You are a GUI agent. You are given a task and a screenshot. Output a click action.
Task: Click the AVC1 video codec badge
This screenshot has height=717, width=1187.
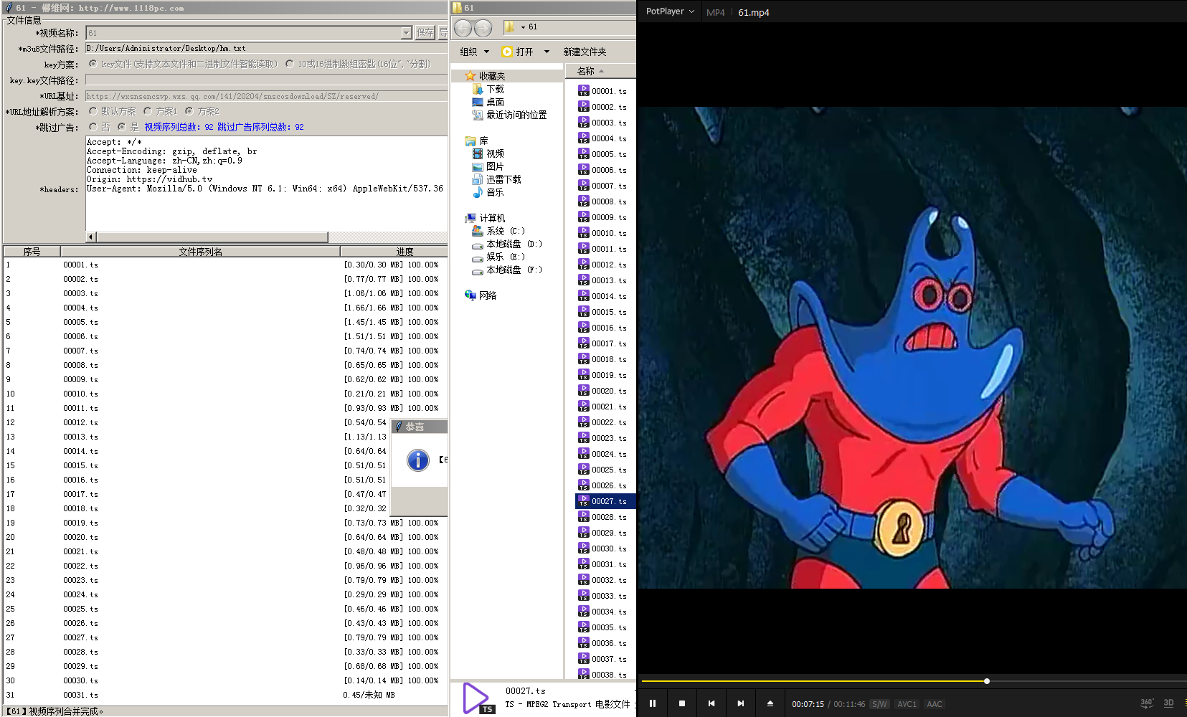[907, 704]
